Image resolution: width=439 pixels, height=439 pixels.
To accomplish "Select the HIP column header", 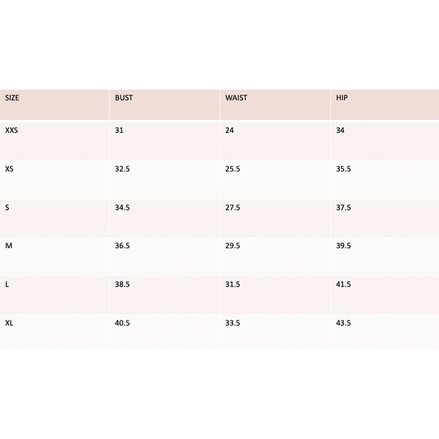I will (342, 98).
